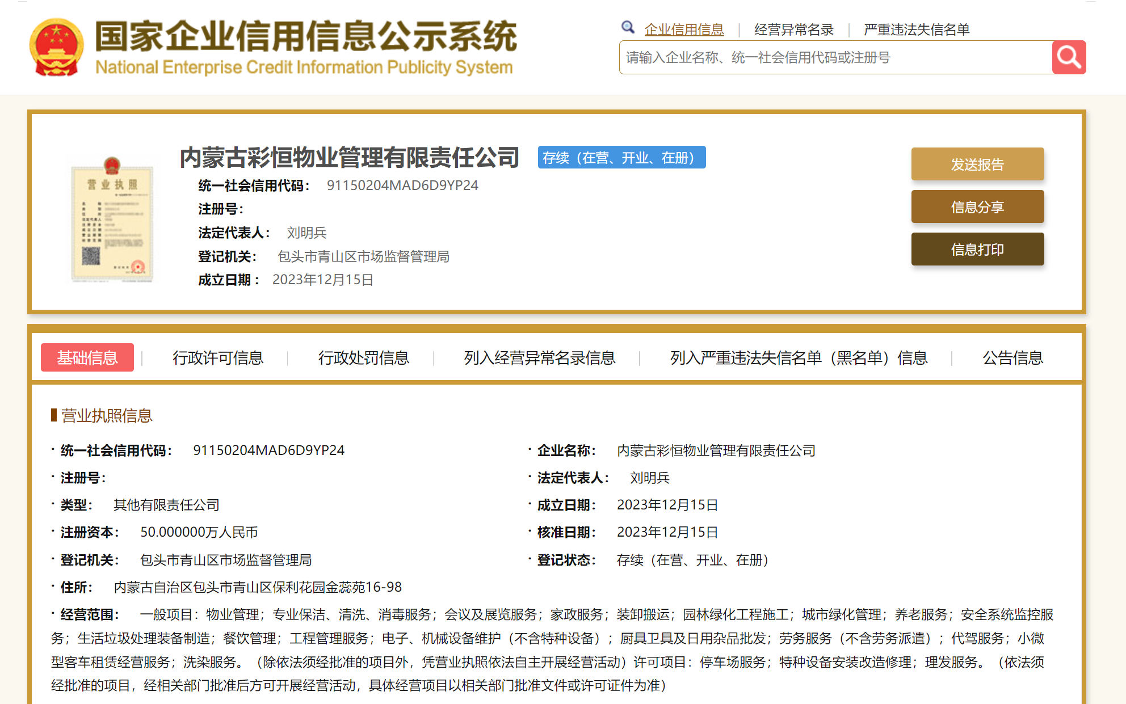The image size is (1126, 704).
Task: Click the 存续(在营、开业、在册) status badge
Action: [x=621, y=158]
